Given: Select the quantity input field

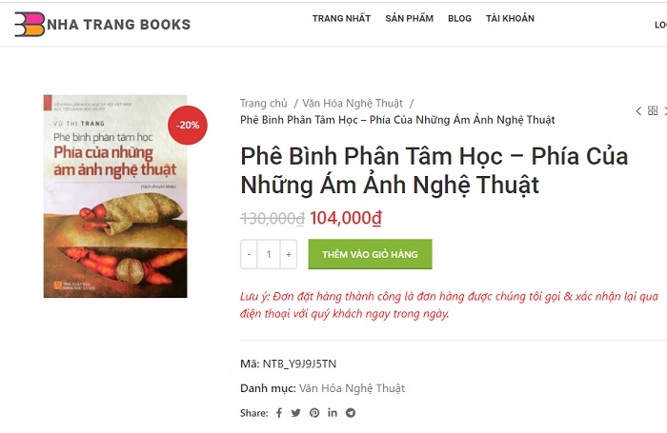Looking at the screenshot, I should click(x=269, y=254).
